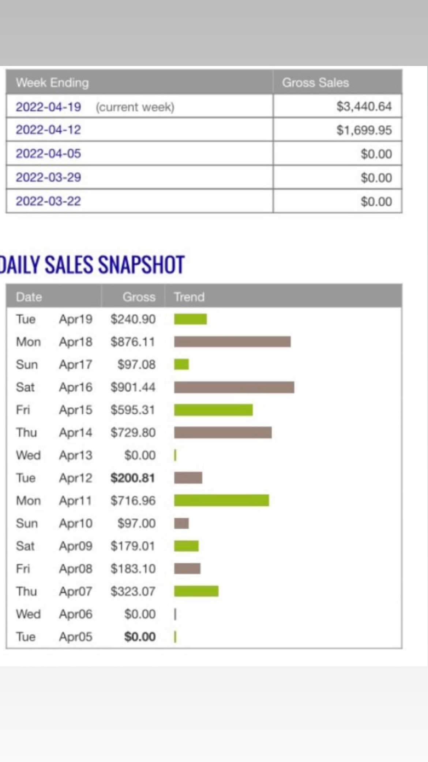
Task: Click the Thu Apr07 trend bar
Action: tap(196, 591)
